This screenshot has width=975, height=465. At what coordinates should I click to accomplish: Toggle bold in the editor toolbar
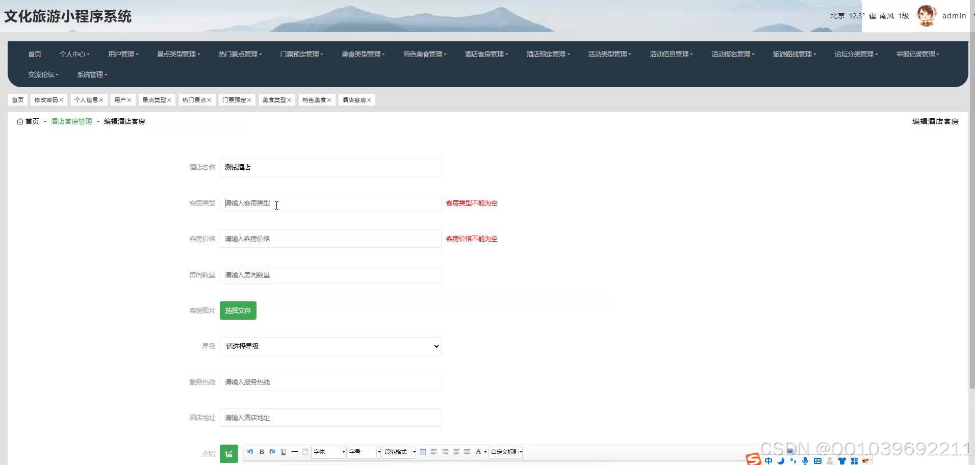click(x=262, y=452)
